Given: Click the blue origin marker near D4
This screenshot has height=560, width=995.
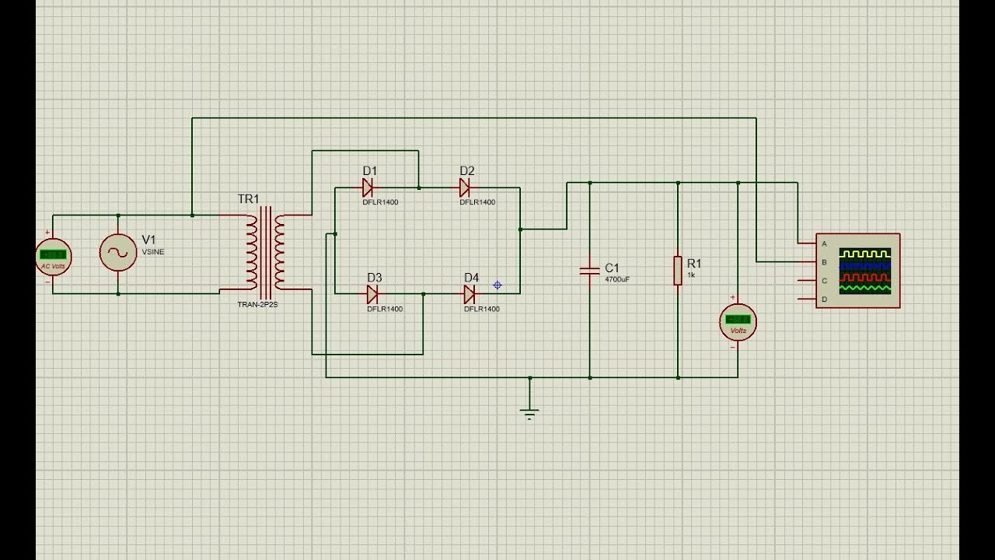Looking at the screenshot, I should click(x=497, y=285).
